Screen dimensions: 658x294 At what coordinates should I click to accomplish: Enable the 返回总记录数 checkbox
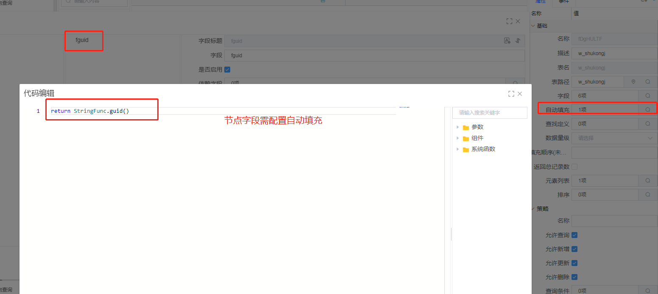[x=574, y=167]
